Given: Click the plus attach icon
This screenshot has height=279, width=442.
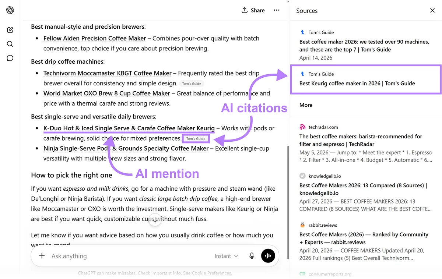Looking at the screenshot, I should pos(42,256).
